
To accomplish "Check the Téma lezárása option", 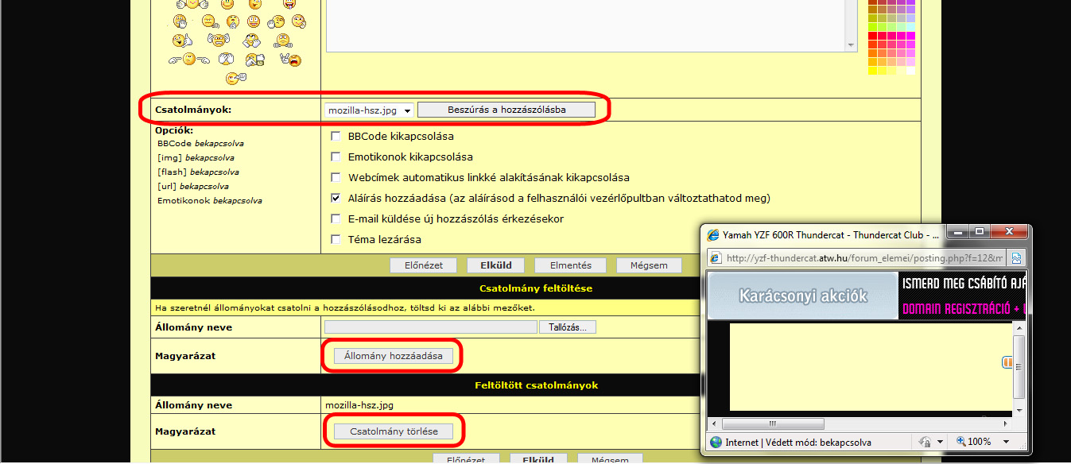I will click(336, 240).
